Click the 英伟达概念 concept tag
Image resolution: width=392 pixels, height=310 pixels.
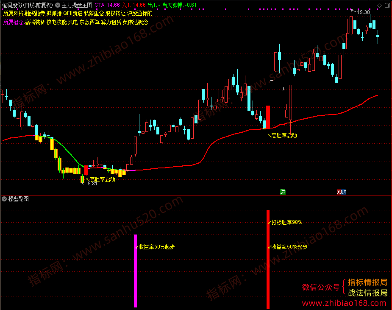coord(136,22)
